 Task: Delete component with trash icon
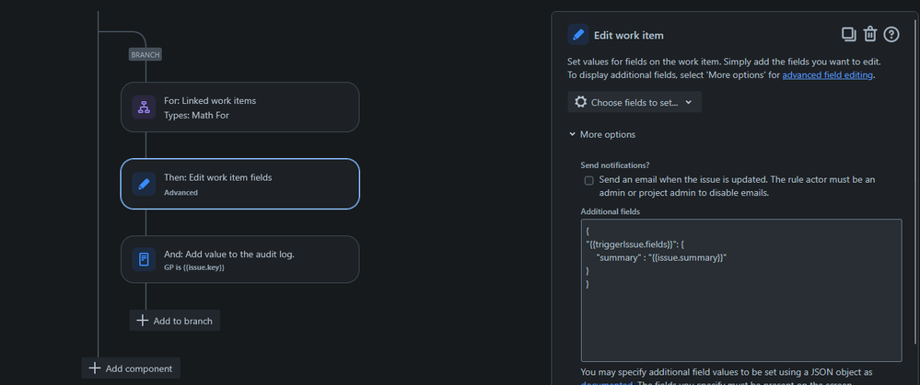pyautogui.click(x=870, y=35)
